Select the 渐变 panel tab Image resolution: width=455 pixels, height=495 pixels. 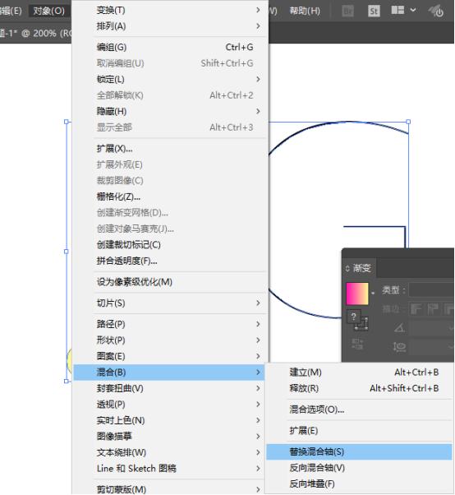pyautogui.click(x=361, y=268)
